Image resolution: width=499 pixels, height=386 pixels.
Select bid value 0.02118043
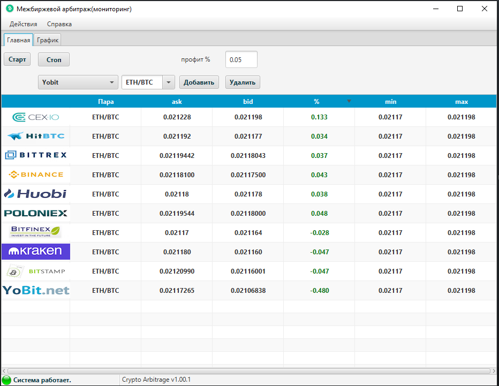tap(248, 156)
